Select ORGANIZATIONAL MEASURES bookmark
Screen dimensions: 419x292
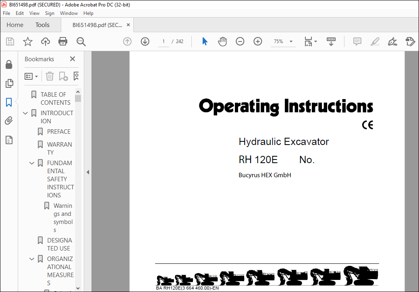pos(60,271)
